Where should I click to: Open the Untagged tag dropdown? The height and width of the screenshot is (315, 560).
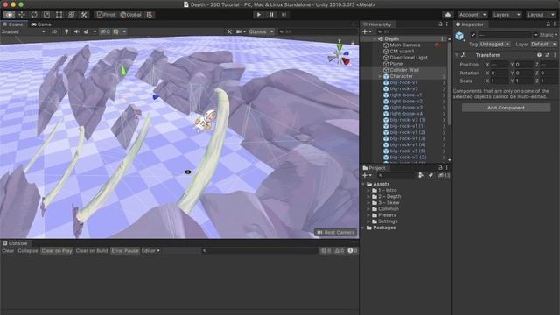click(x=494, y=45)
